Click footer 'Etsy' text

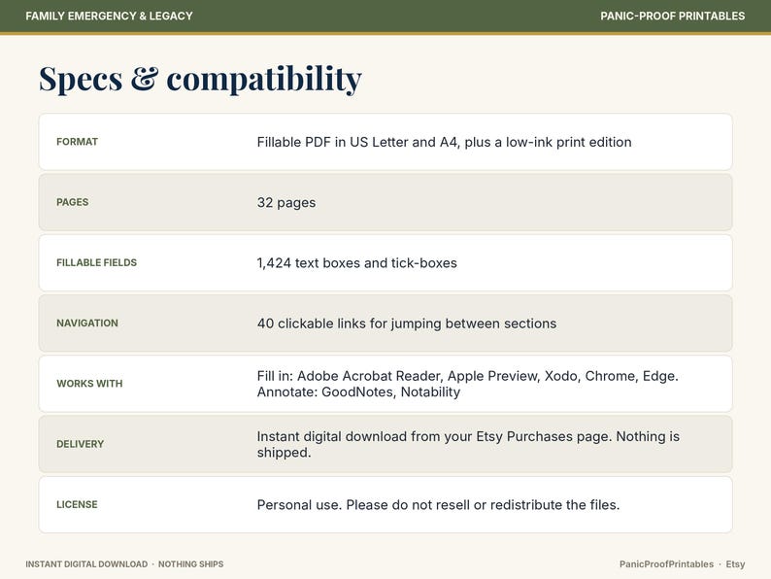[x=735, y=564]
